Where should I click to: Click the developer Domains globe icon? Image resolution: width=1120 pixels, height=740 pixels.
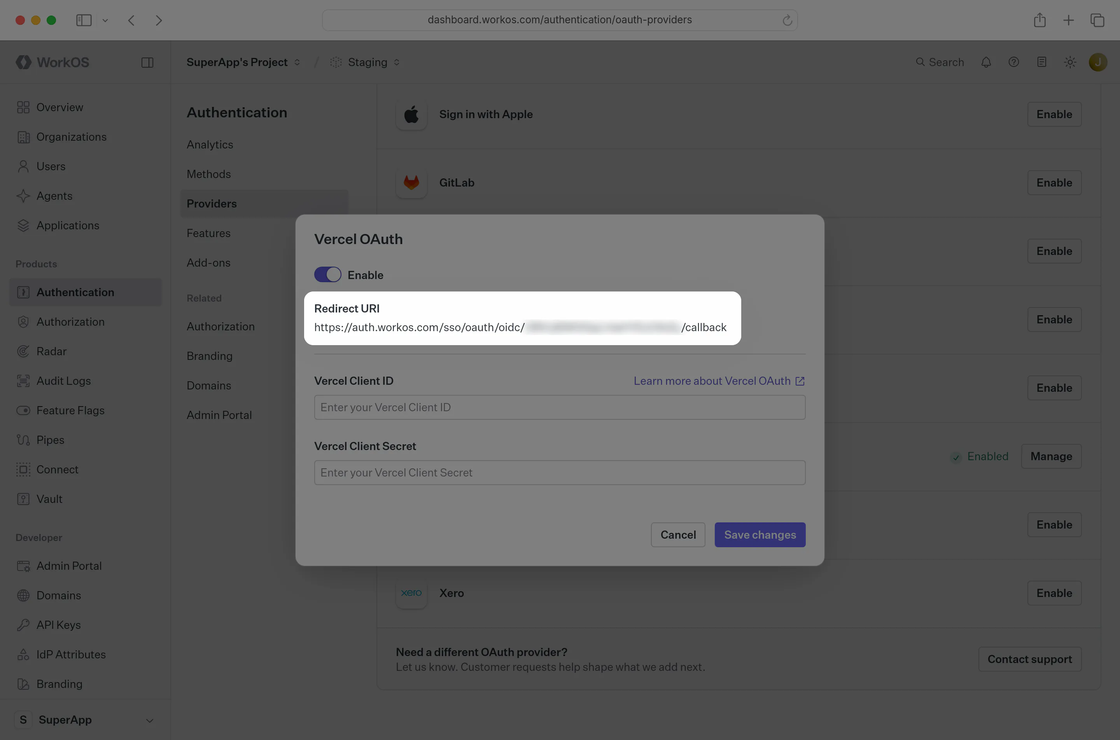(x=23, y=595)
